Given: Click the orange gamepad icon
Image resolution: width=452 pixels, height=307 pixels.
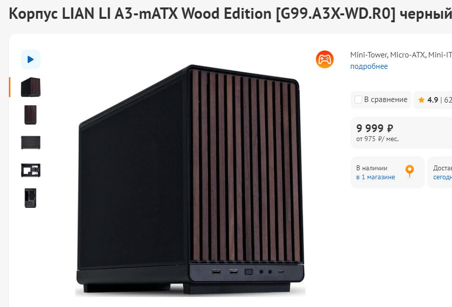Looking at the screenshot, I should [x=325, y=59].
